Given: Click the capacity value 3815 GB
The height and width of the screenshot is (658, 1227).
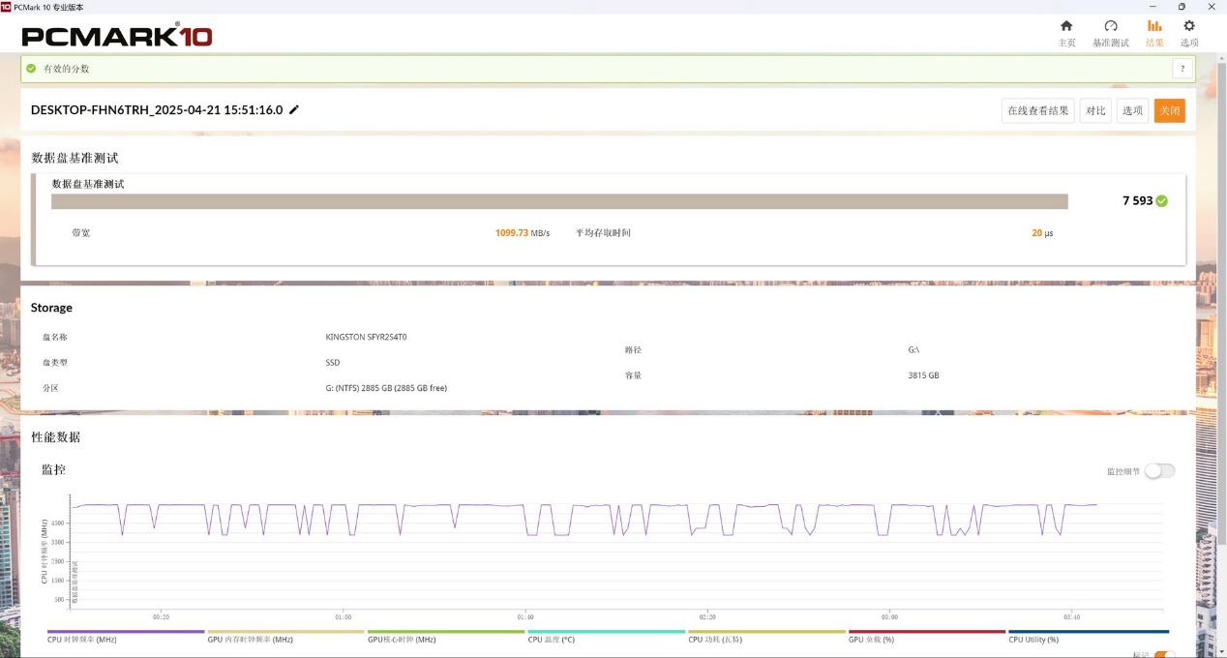Looking at the screenshot, I should click(x=923, y=375).
